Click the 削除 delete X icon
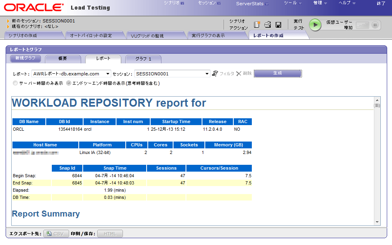 239,74
